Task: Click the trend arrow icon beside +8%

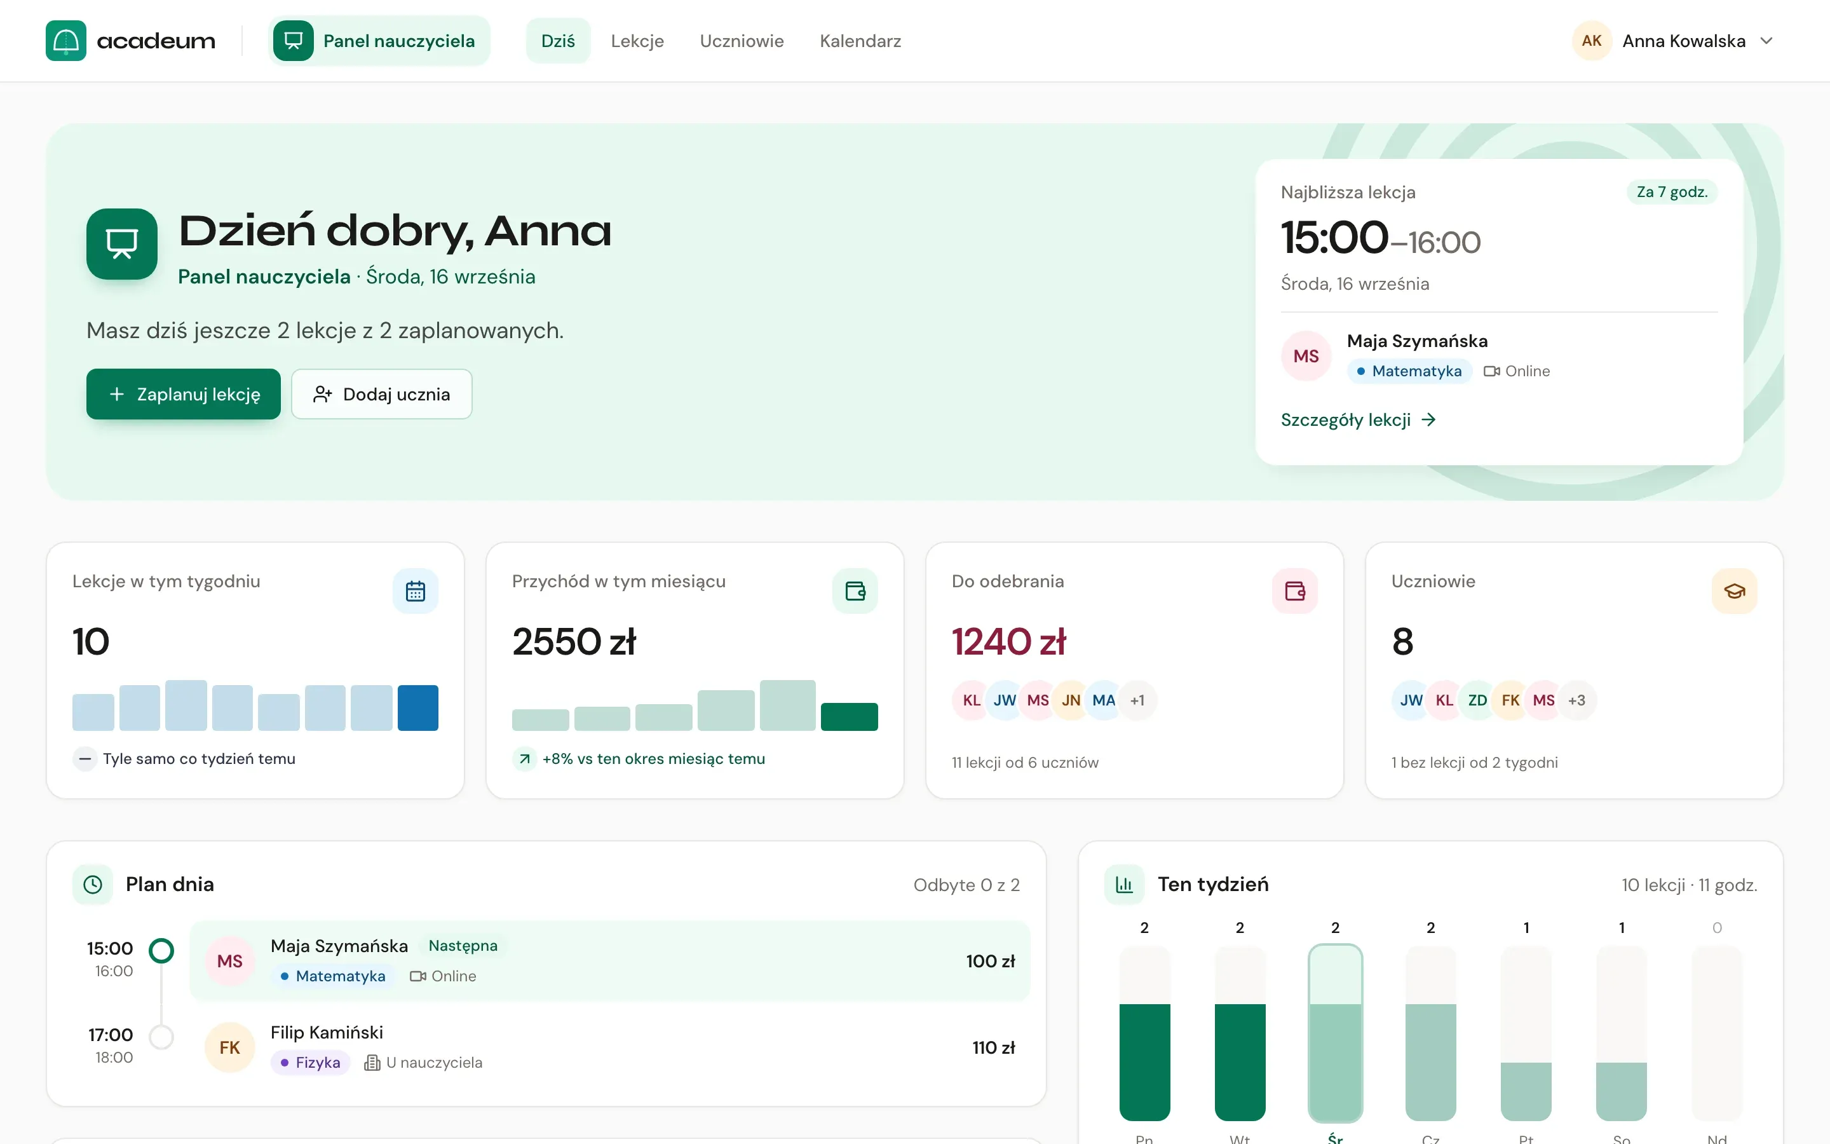Action: (x=524, y=759)
